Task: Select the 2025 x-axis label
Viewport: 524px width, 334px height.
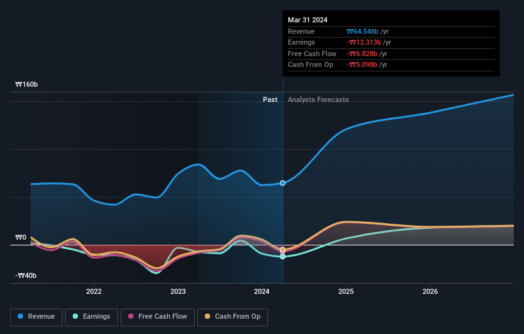Action: (x=346, y=291)
